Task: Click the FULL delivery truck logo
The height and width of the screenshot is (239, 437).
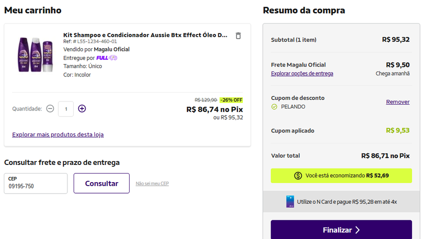Action: point(107,58)
